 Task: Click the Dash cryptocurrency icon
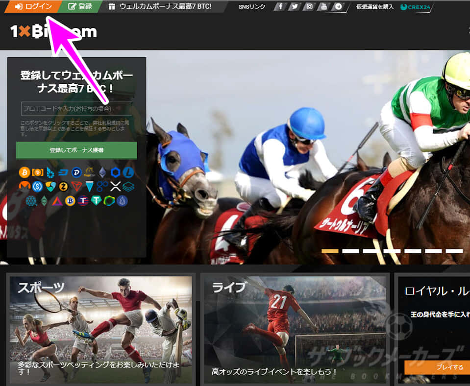(x=64, y=172)
